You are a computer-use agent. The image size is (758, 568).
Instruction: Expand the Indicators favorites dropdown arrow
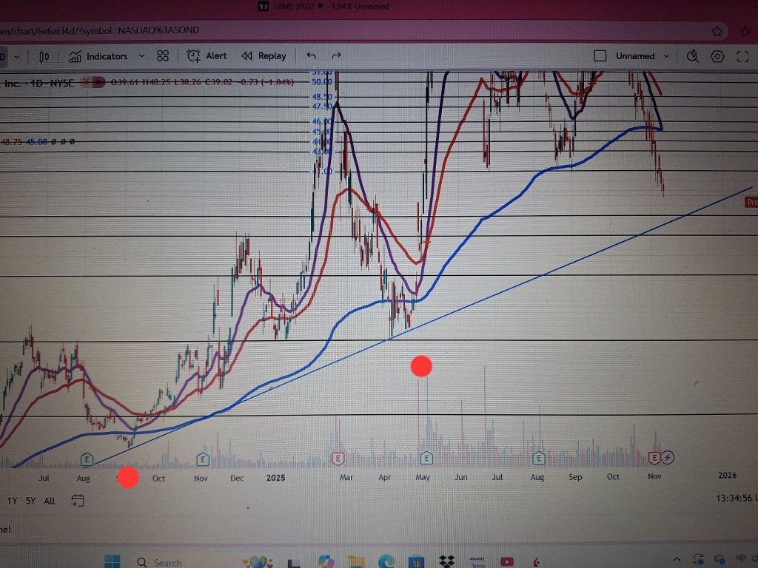[x=141, y=56]
